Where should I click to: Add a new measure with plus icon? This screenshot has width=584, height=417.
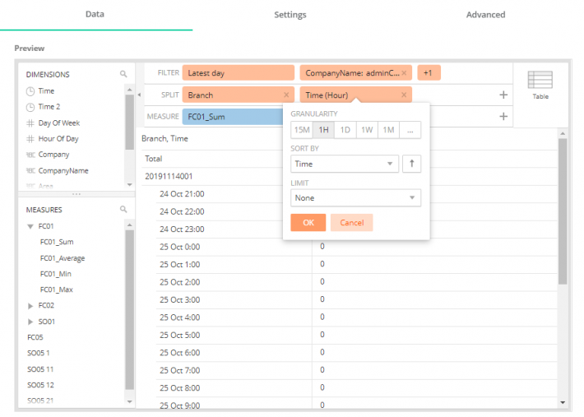point(503,117)
